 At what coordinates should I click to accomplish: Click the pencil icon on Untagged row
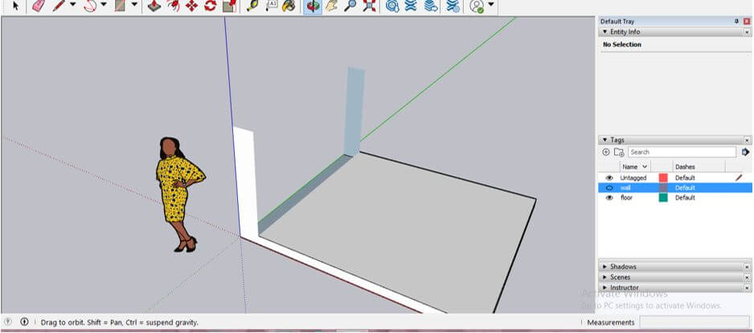pos(739,177)
